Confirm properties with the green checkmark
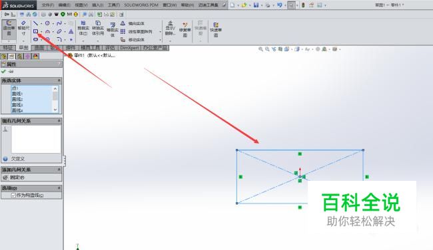This screenshot has width=433, height=250. tap(3, 71)
